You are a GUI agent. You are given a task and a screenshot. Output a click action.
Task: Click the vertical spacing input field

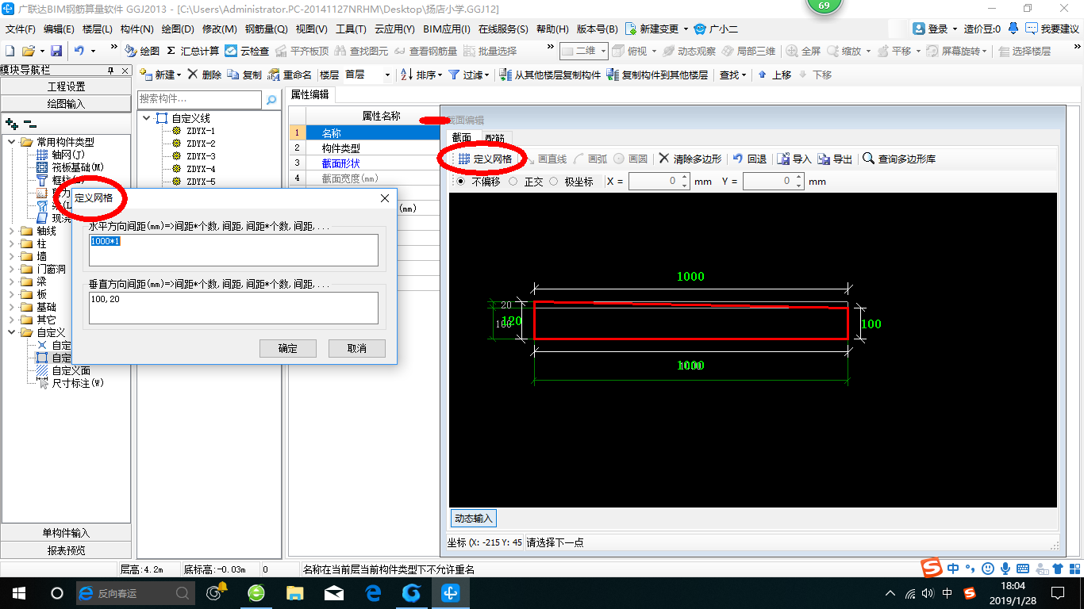pyautogui.click(x=233, y=308)
